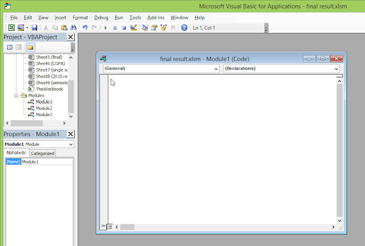Click the Toolbox toolbar icon
Viewport: 365px width, 246px height.
pyautogui.click(x=173, y=28)
